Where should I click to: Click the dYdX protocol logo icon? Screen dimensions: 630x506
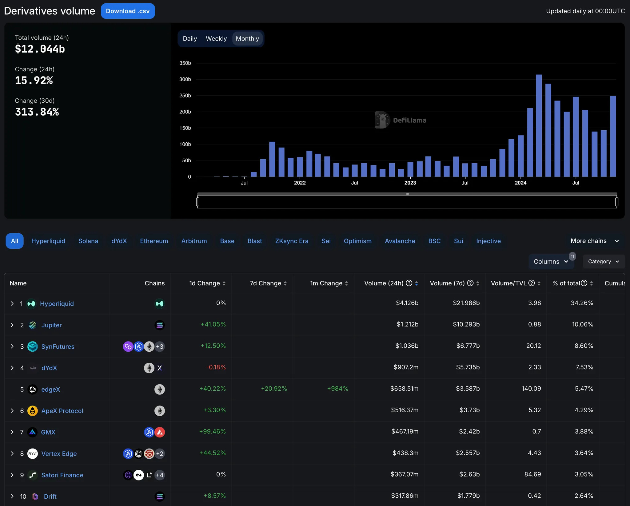[x=33, y=368]
